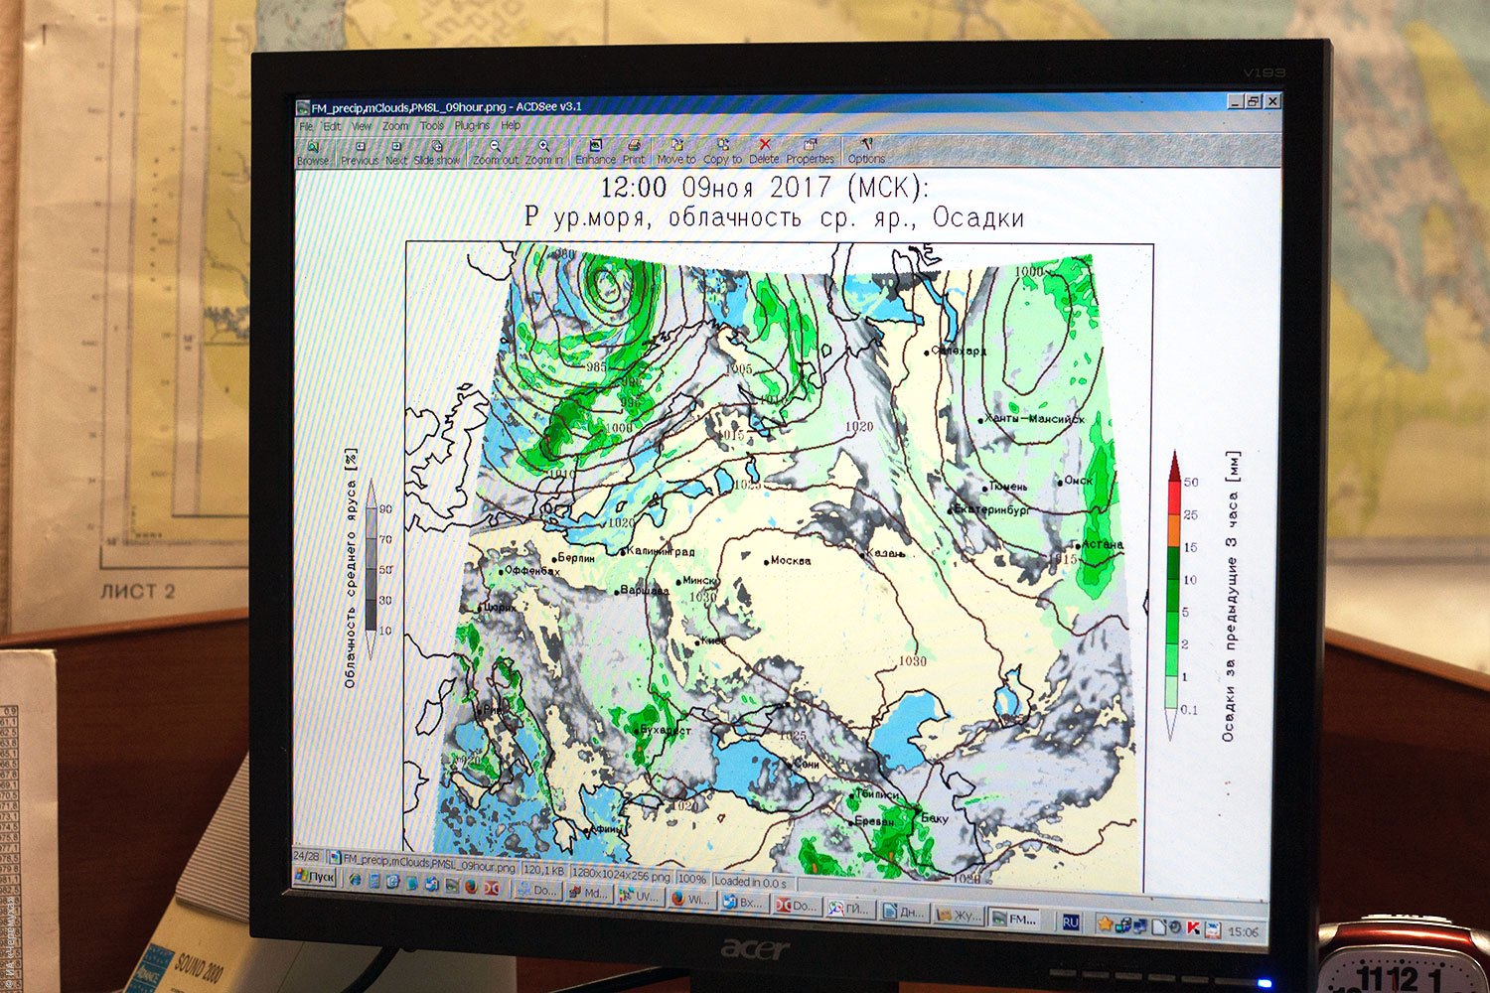Go to the Previous image
Viewport: 1490px width, 993px height.
360,152
